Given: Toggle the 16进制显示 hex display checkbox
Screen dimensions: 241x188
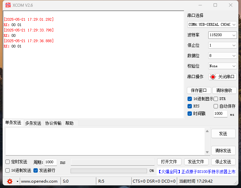Looking at the screenshot, I should click(190, 99).
